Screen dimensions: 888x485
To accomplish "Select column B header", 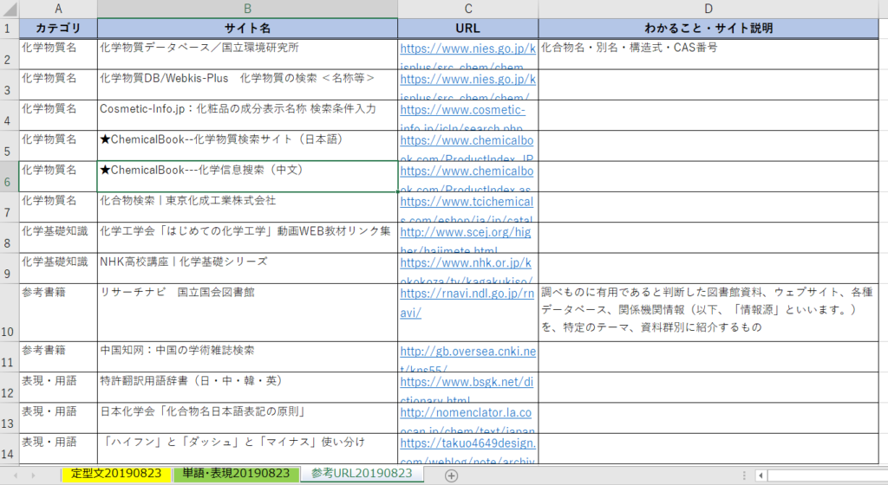I will coord(247,9).
